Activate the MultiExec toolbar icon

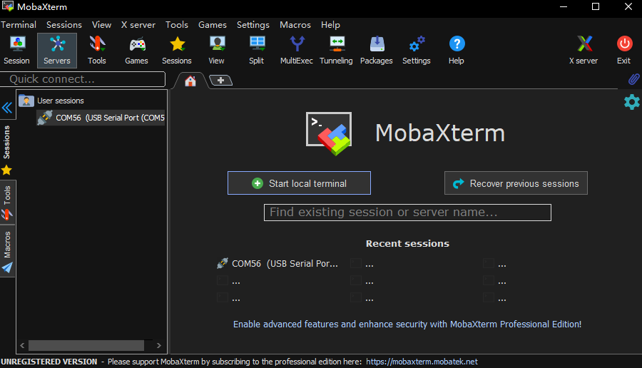(x=297, y=51)
